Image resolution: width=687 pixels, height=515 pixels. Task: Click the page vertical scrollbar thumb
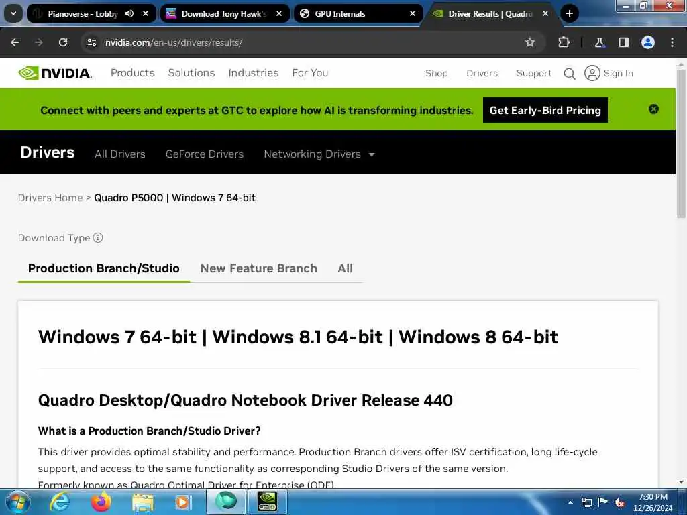click(681, 144)
